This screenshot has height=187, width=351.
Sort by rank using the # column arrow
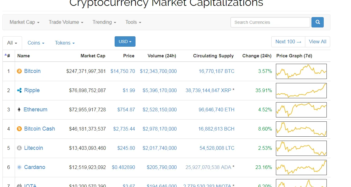(6, 55)
